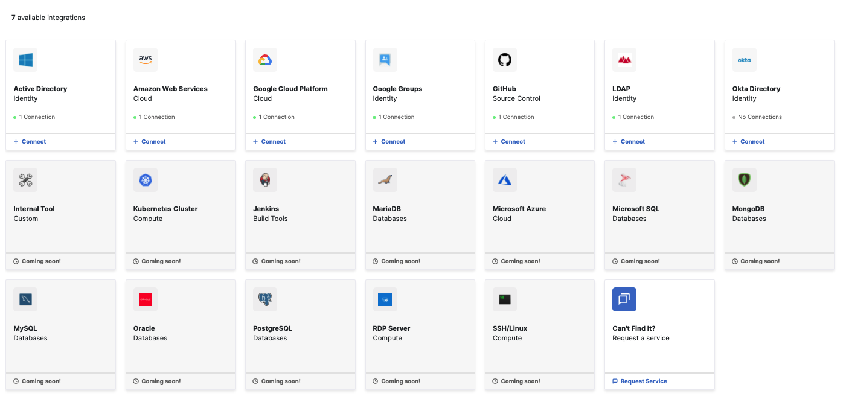Click the Amazon Web Services logo icon
The height and width of the screenshot is (399, 846).
146,60
